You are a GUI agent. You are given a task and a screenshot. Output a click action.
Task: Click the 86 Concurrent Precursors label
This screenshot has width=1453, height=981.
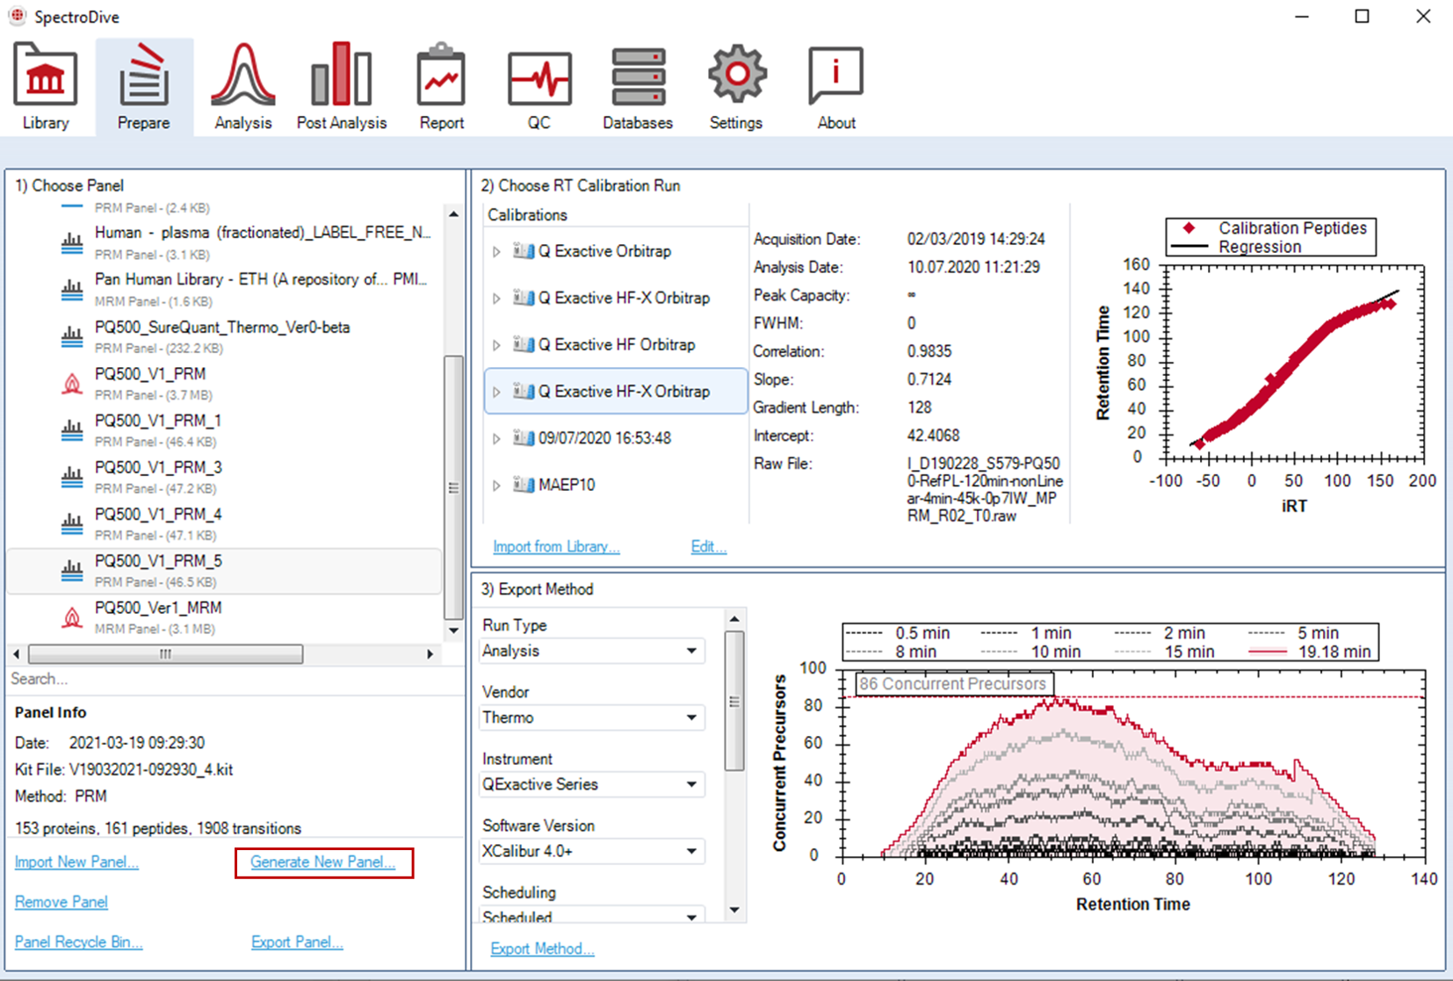953,683
